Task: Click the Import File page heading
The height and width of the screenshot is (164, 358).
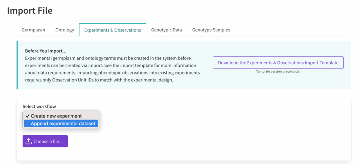Action: click(x=30, y=11)
